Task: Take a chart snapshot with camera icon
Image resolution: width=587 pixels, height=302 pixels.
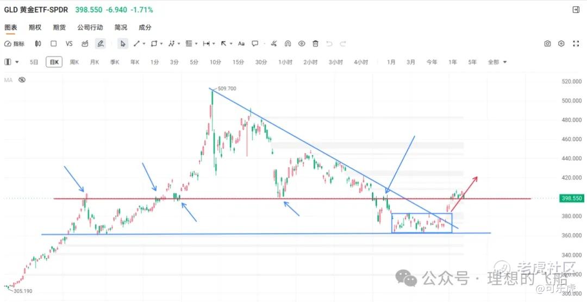Action: pyautogui.click(x=547, y=44)
